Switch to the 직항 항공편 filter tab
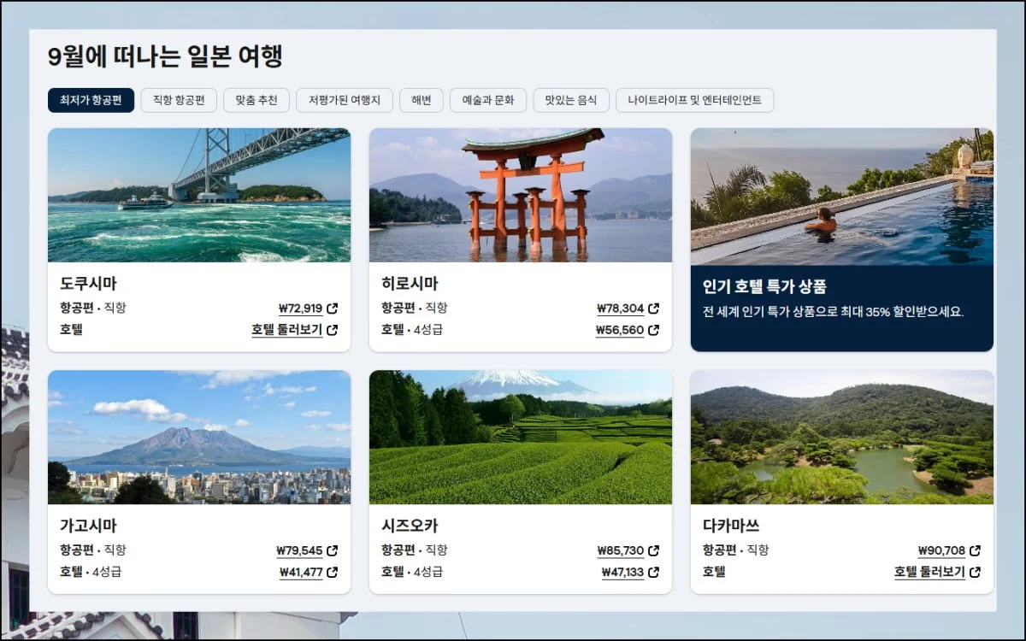Image resolution: width=1026 pixels, height=641 pixels. coord(179,100)
